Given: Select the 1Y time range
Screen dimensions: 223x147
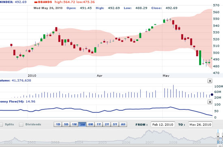Looking at the screenshot, I should click(x=99, y=124).
